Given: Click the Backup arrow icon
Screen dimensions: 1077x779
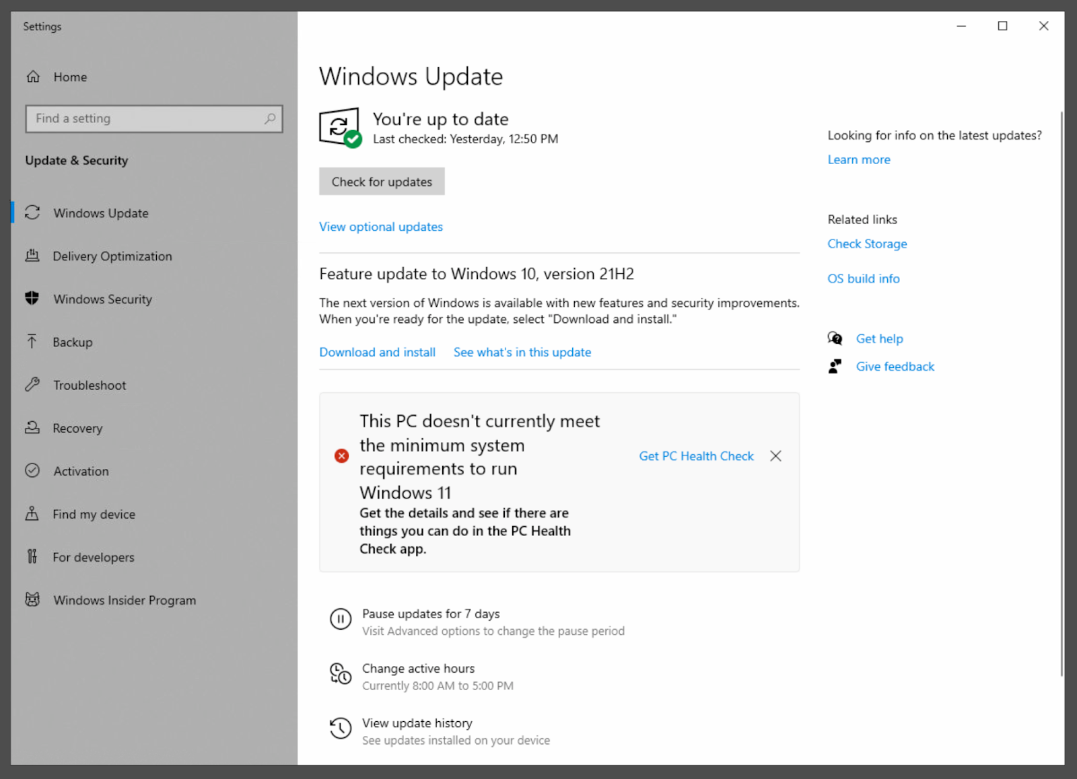Looking at the screenshot, I should (32, 342).
